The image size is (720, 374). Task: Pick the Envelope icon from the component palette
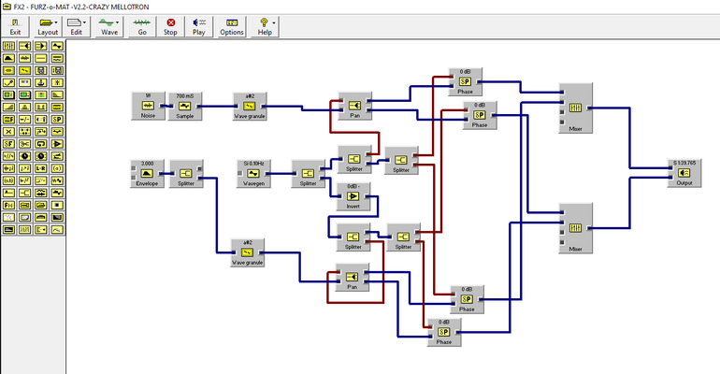click(8, 58)
